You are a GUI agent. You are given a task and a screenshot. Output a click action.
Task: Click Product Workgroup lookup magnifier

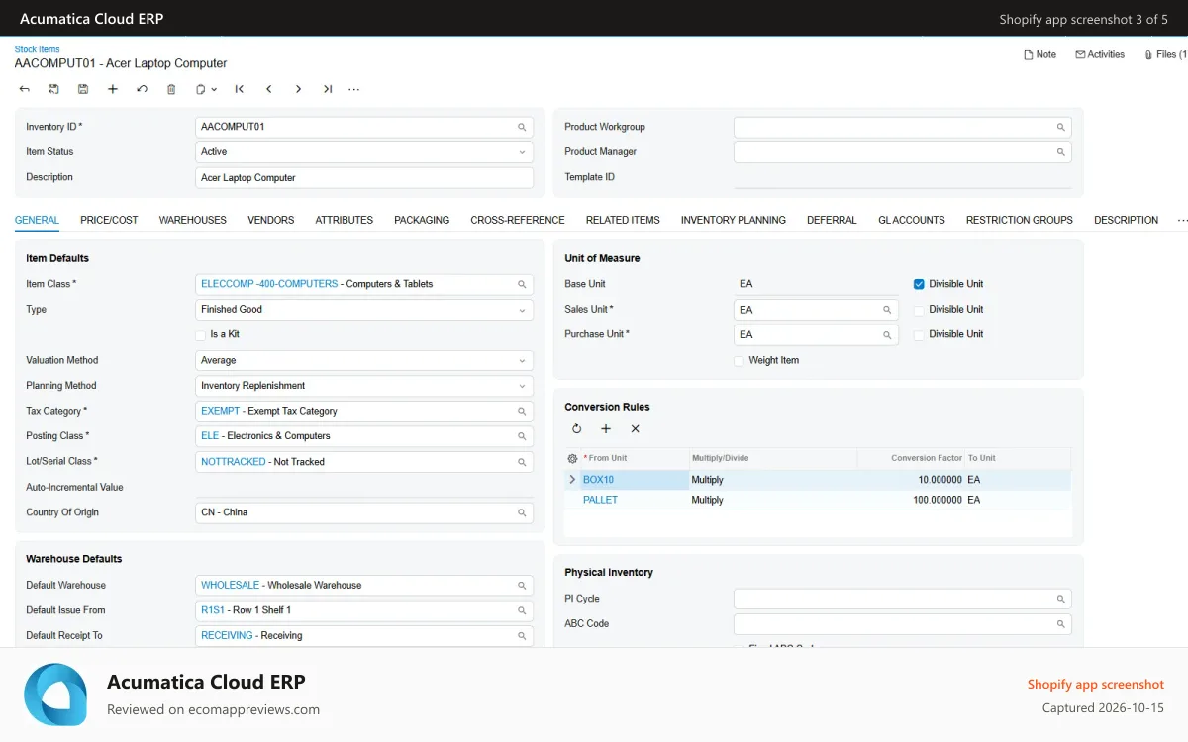click(1060, 127)
